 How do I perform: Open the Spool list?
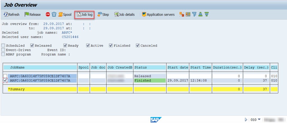[x=65, y=15]
